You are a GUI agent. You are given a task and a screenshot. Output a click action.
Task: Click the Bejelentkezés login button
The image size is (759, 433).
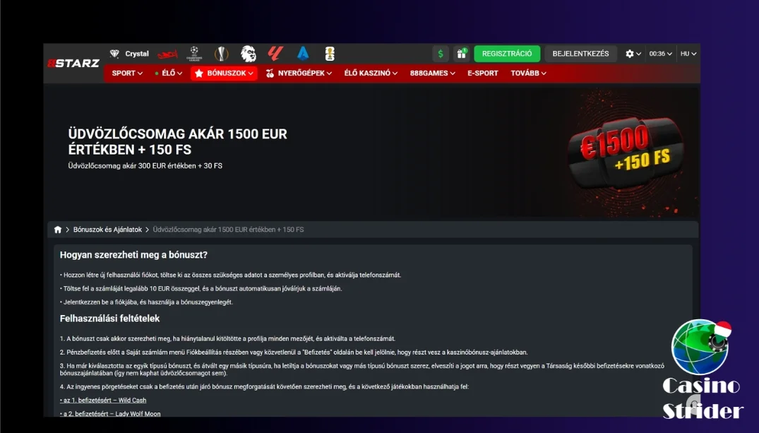(580, 54)
